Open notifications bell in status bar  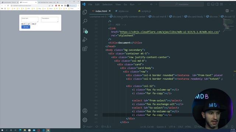point(232,126)
